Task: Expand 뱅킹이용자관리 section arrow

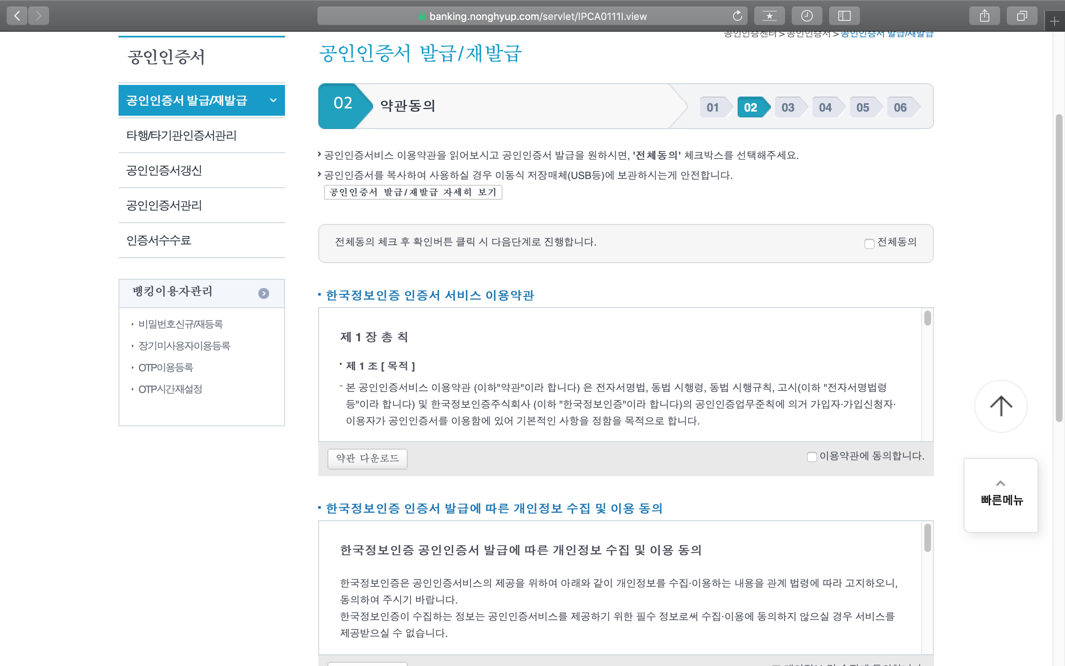Action: (x=264, y=293)
